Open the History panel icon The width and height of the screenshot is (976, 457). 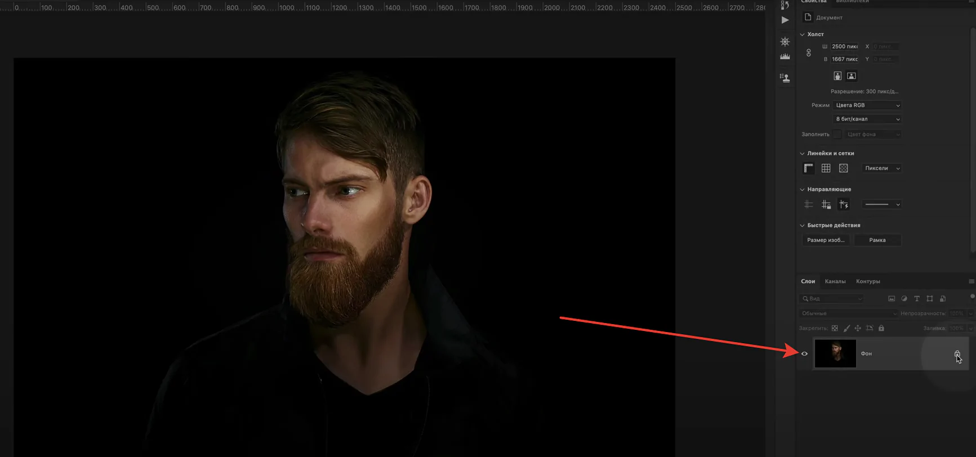785,5
